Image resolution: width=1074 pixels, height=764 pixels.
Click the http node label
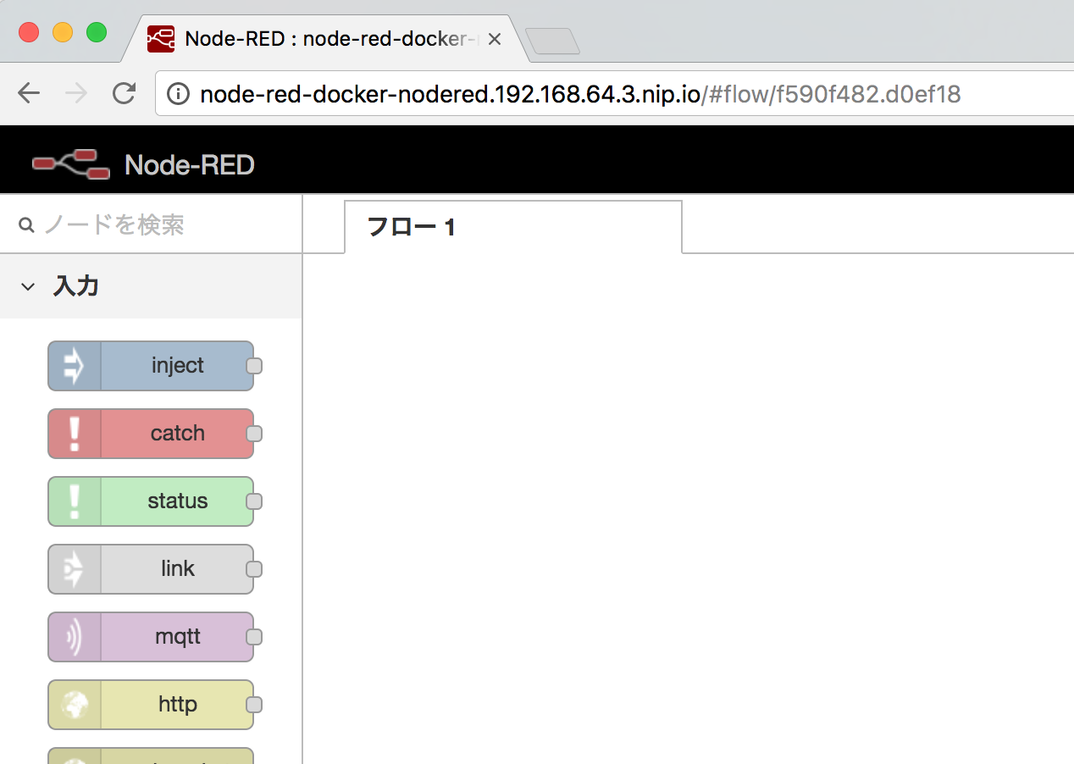tap(178, 704)
